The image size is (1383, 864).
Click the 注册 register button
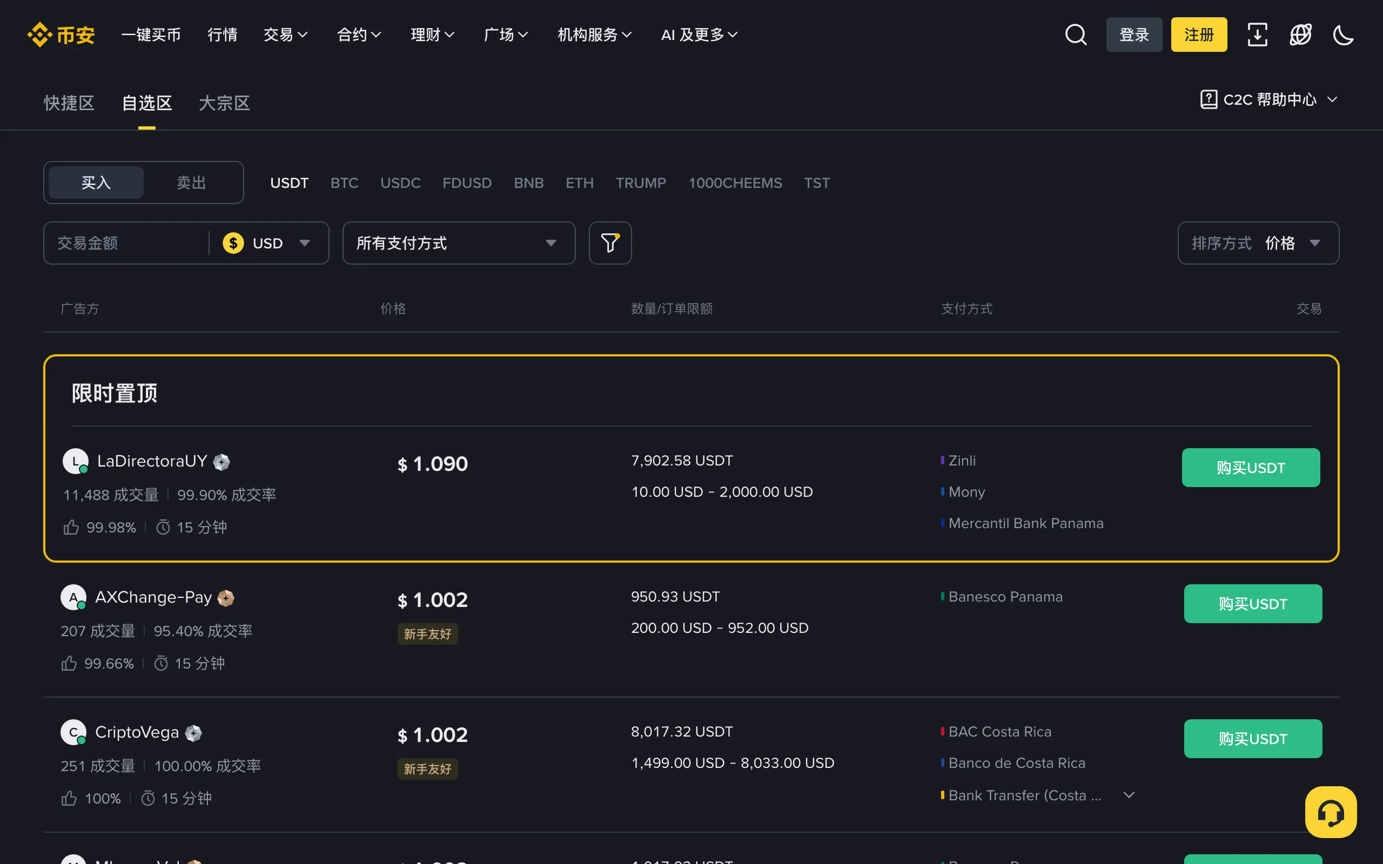[x=1198, y=35]
